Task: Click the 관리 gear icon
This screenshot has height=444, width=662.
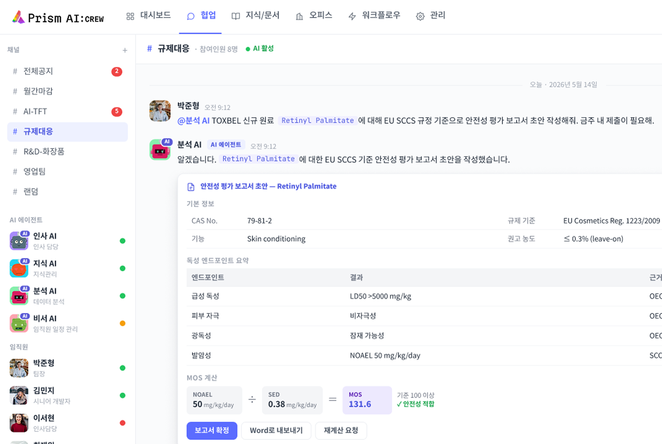Action: [420, 16]
